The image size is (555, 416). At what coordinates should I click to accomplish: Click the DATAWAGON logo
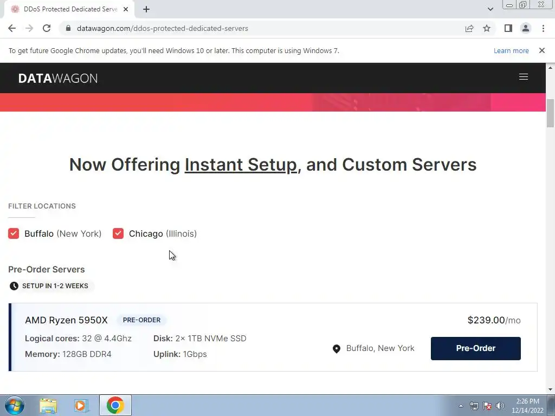(x=57, y=78)
